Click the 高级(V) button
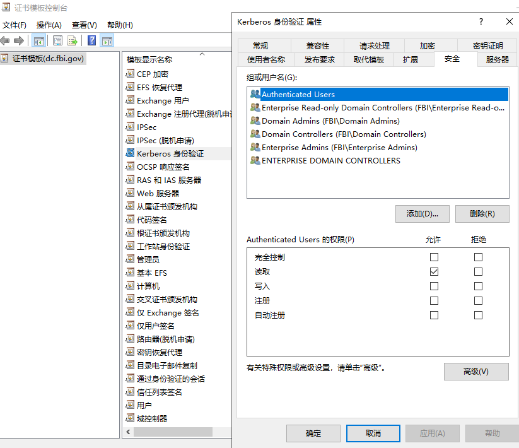 475,372
